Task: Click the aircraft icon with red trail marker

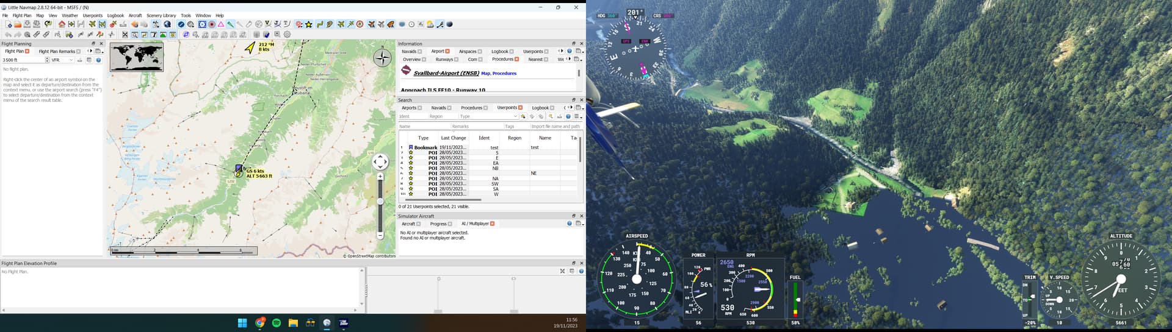Action: [113, 24]
